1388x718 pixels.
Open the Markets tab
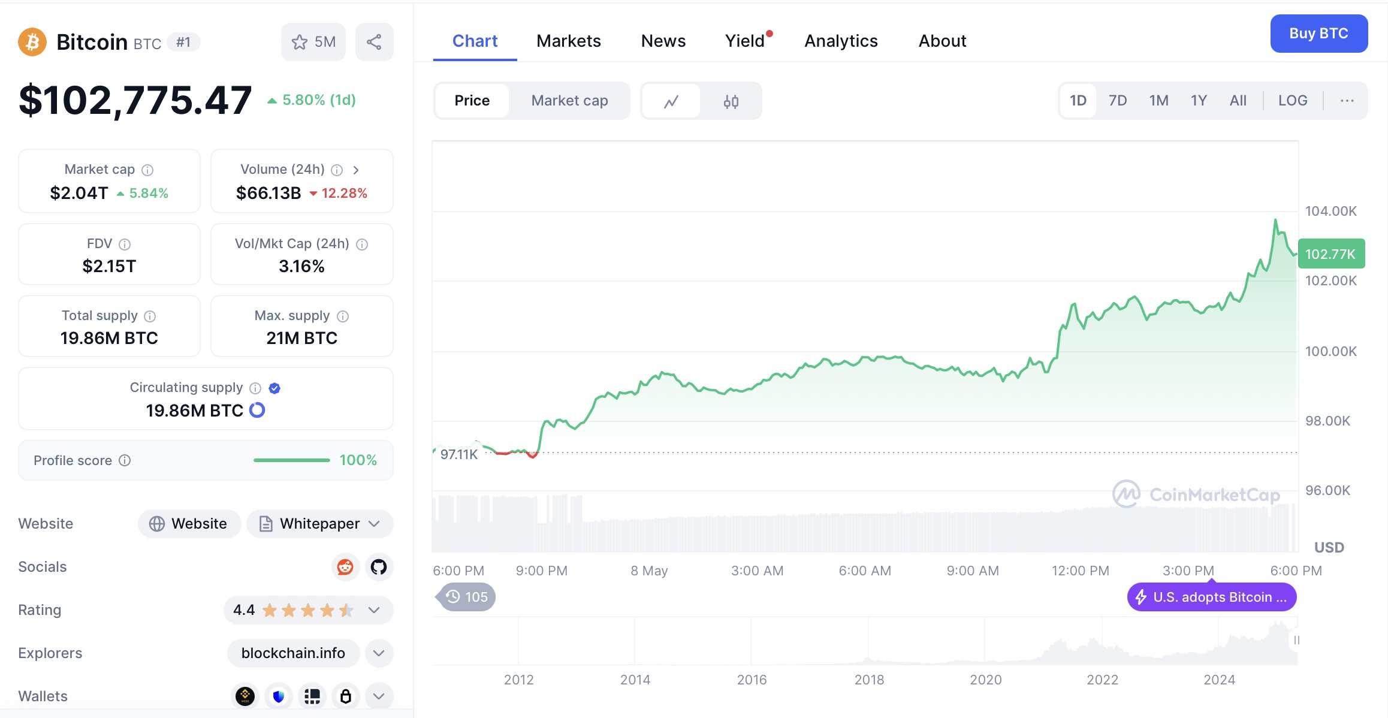[568, 41]
